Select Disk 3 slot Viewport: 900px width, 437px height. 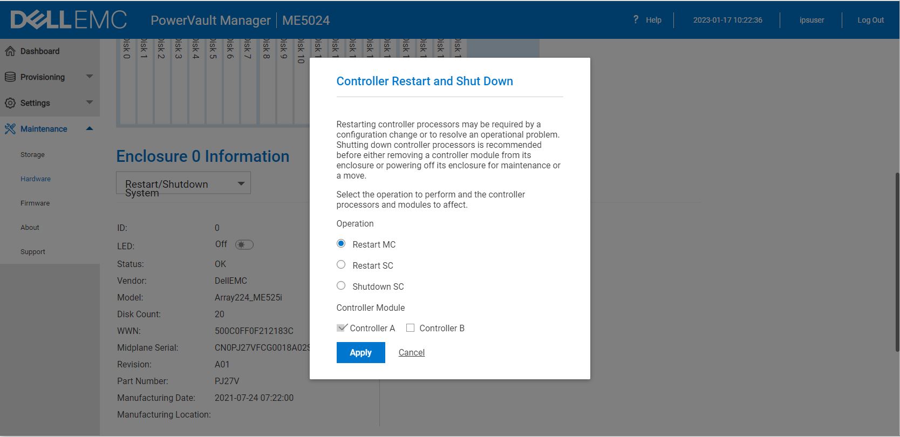click(x=179, y=81)
